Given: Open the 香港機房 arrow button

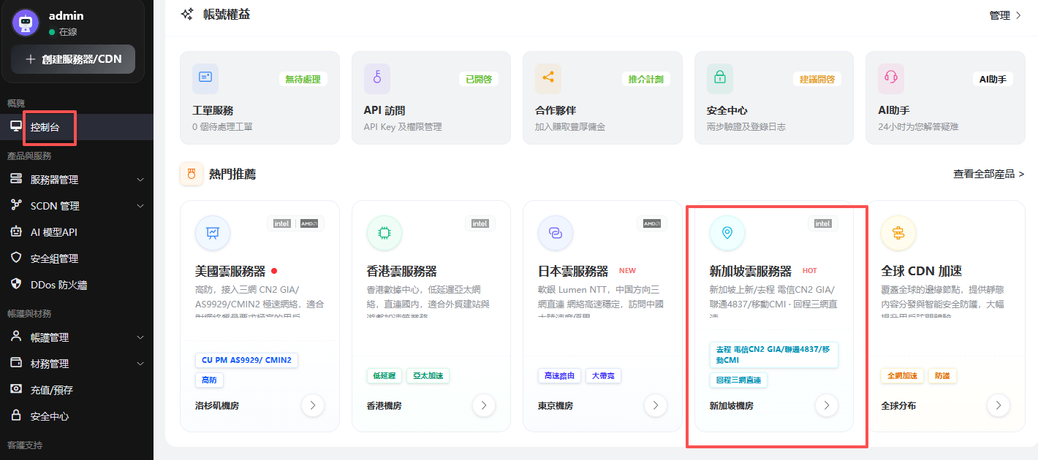Looking at the screenshot, I should click(x=484, y=405).
